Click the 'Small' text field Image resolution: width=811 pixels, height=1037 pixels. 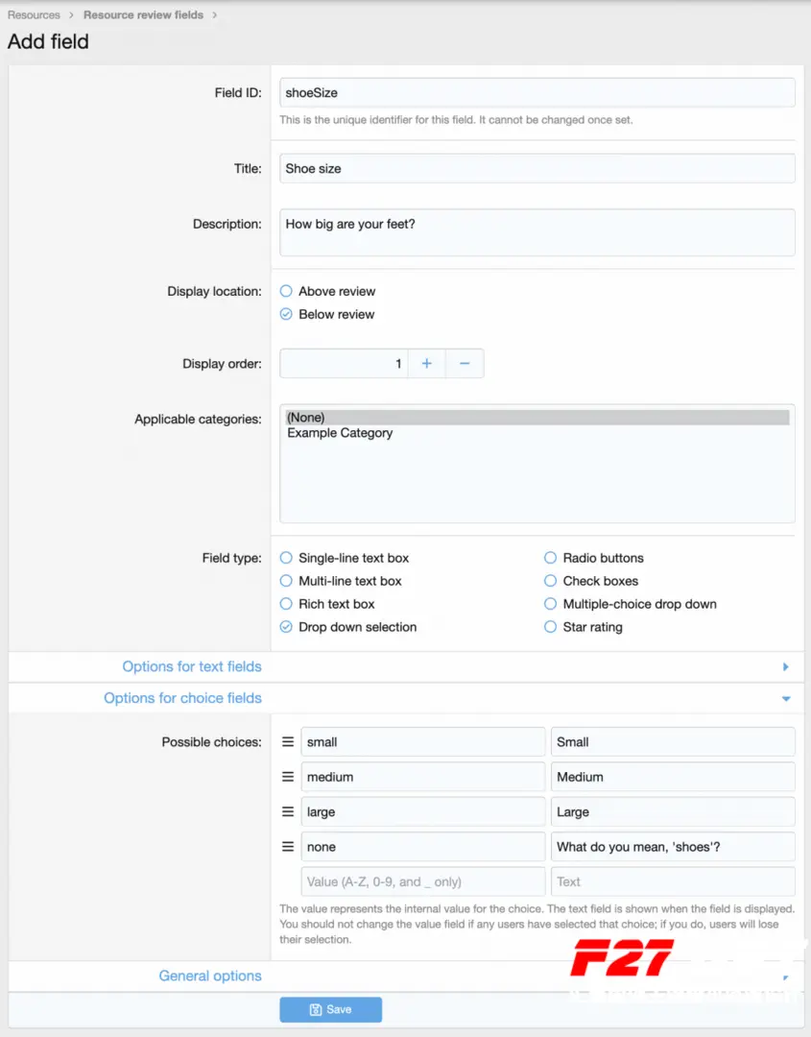pos(673,742)
